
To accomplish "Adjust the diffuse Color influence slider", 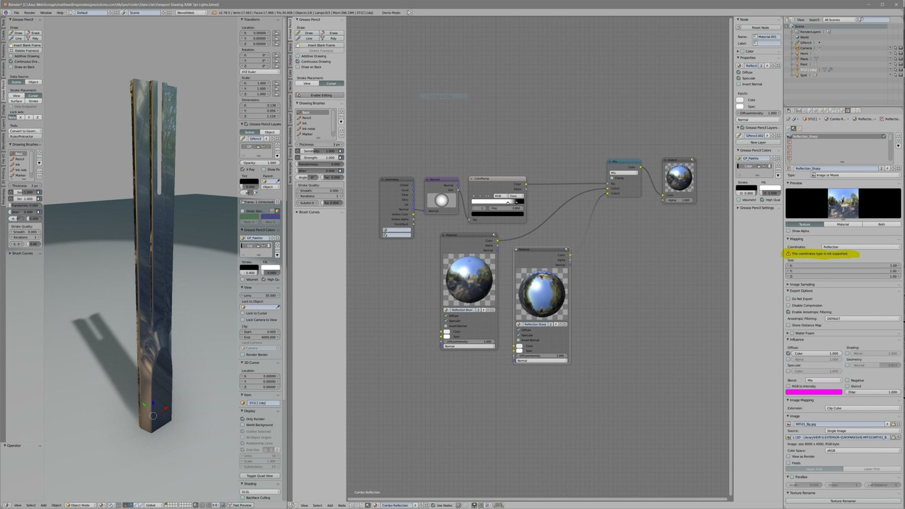I will click(817, 353).
